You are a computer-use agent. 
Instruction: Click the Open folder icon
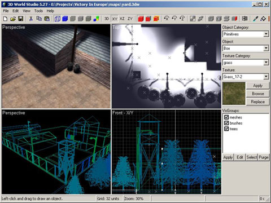click(x=13, y=19)
